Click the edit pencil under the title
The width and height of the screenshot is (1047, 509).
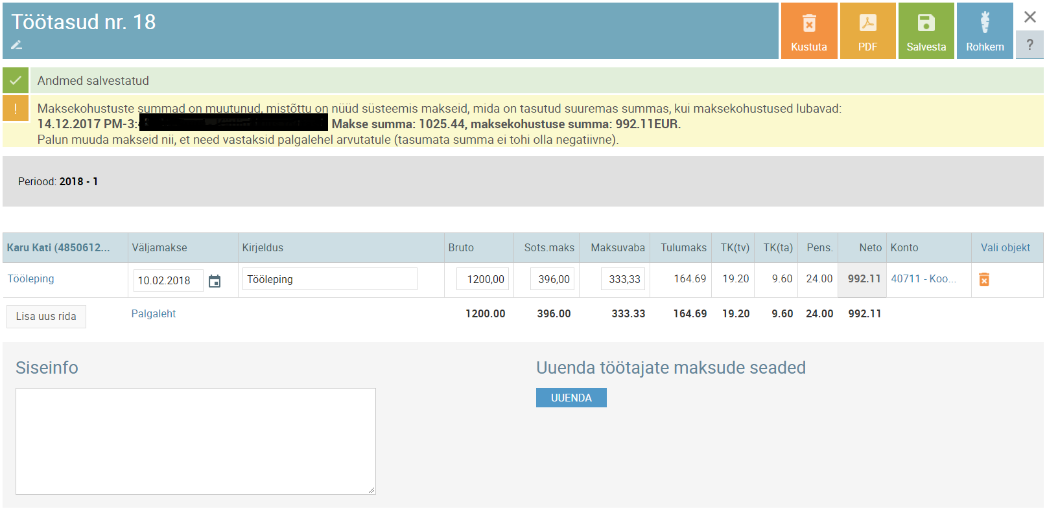(17, 45)
